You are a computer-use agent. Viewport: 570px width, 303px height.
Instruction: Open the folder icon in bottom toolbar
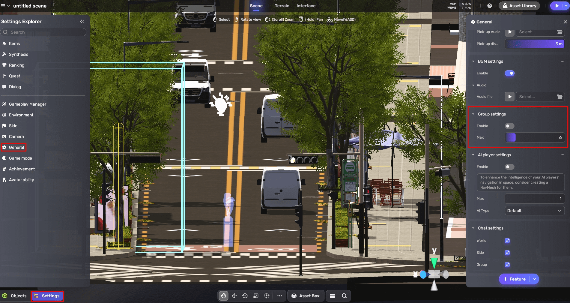(332, 296)
